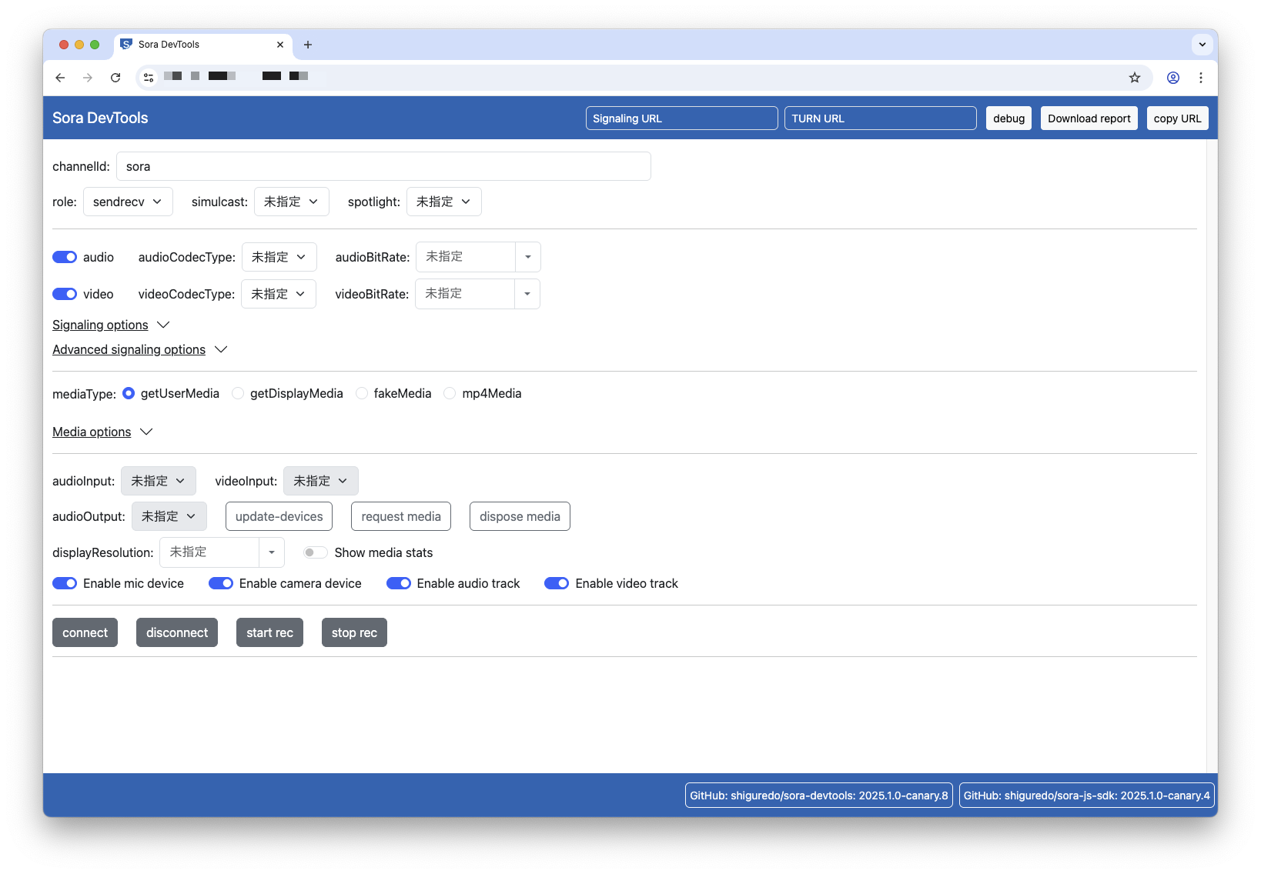This screenshot has width=1261, height=874.
Task: Open the videoBitRate combo arrow
Action: (527, 294)
